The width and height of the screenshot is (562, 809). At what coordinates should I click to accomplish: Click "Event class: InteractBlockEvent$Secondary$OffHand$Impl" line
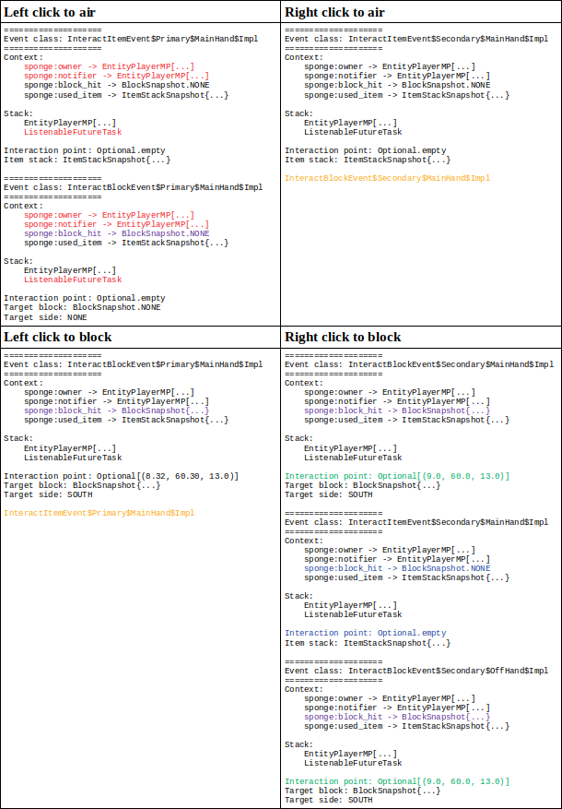click(416, 671)
